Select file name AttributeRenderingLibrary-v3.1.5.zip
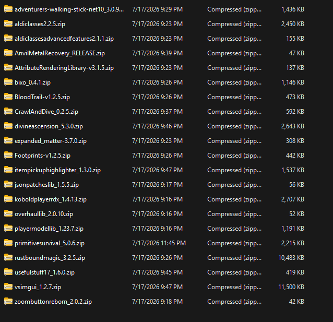This screenshot has width=333, height=322. click(64, 68)
